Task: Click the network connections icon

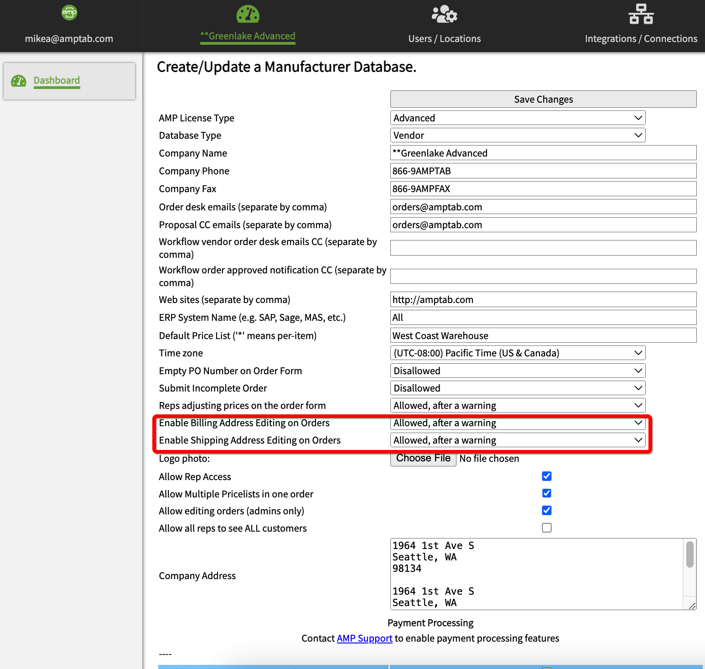Action: (641, 14)
